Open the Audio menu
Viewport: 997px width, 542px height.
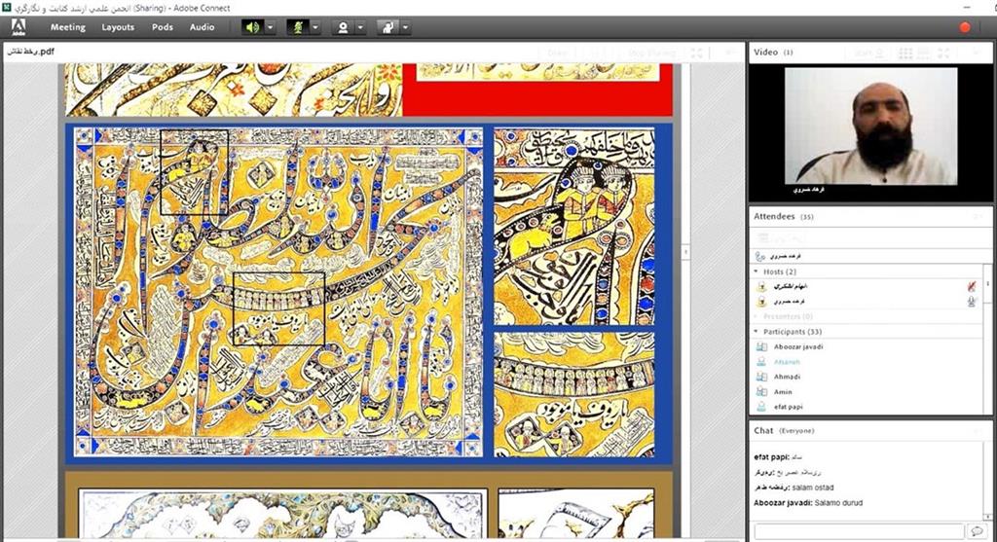(x=203, y=27)
